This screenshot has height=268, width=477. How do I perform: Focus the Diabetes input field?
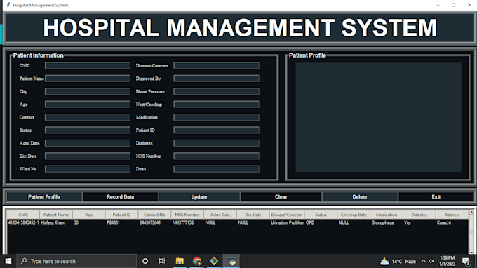(216, 143)
